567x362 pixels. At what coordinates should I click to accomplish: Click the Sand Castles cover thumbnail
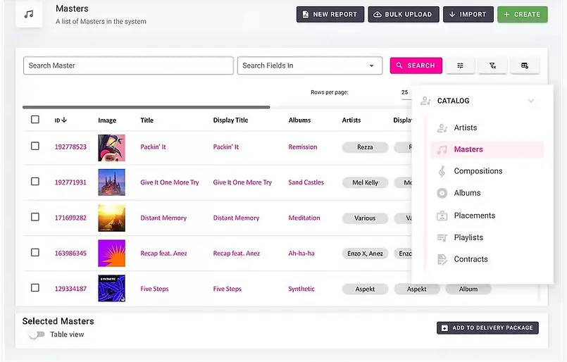click(x=112, y=182)
